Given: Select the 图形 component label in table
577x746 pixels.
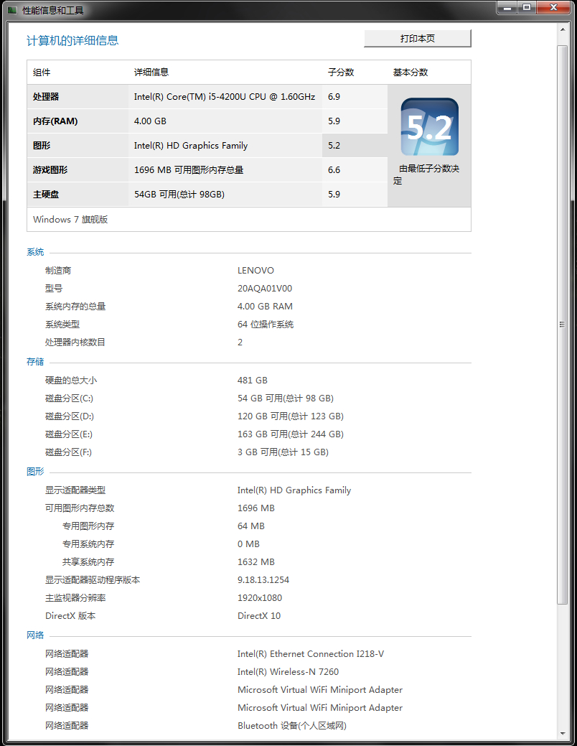Looking at the screenshot, I should tap(42, 146).
